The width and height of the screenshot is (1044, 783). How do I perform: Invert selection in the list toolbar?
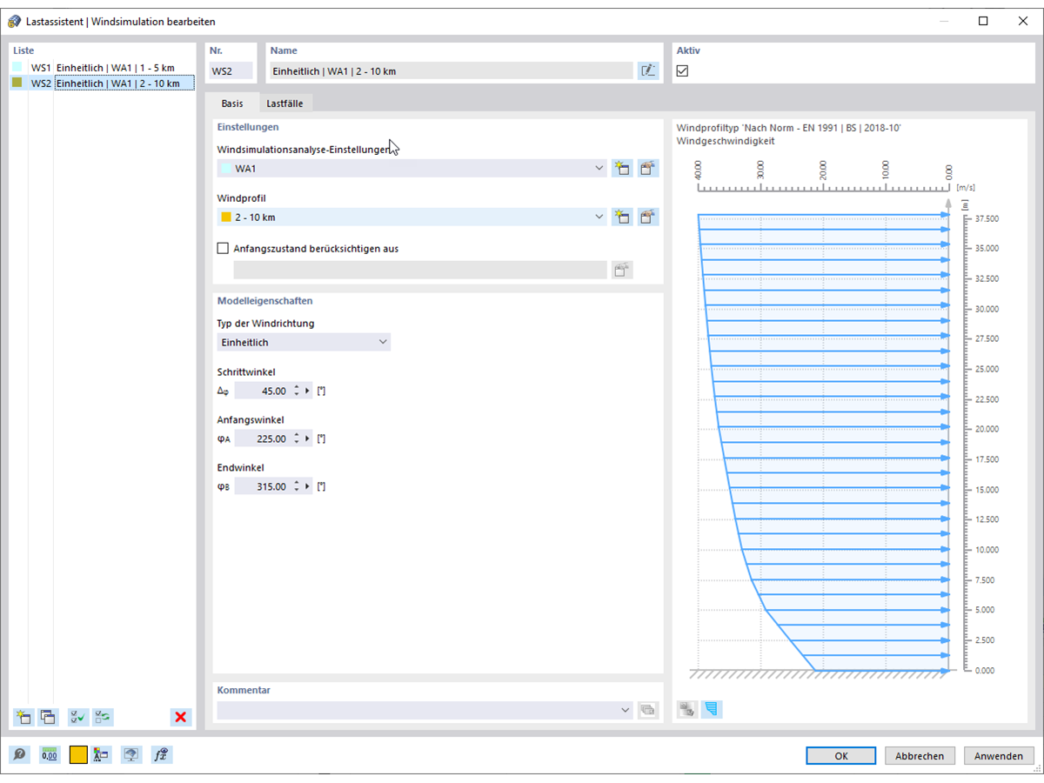pyautogui.click(x=104, y=718)
